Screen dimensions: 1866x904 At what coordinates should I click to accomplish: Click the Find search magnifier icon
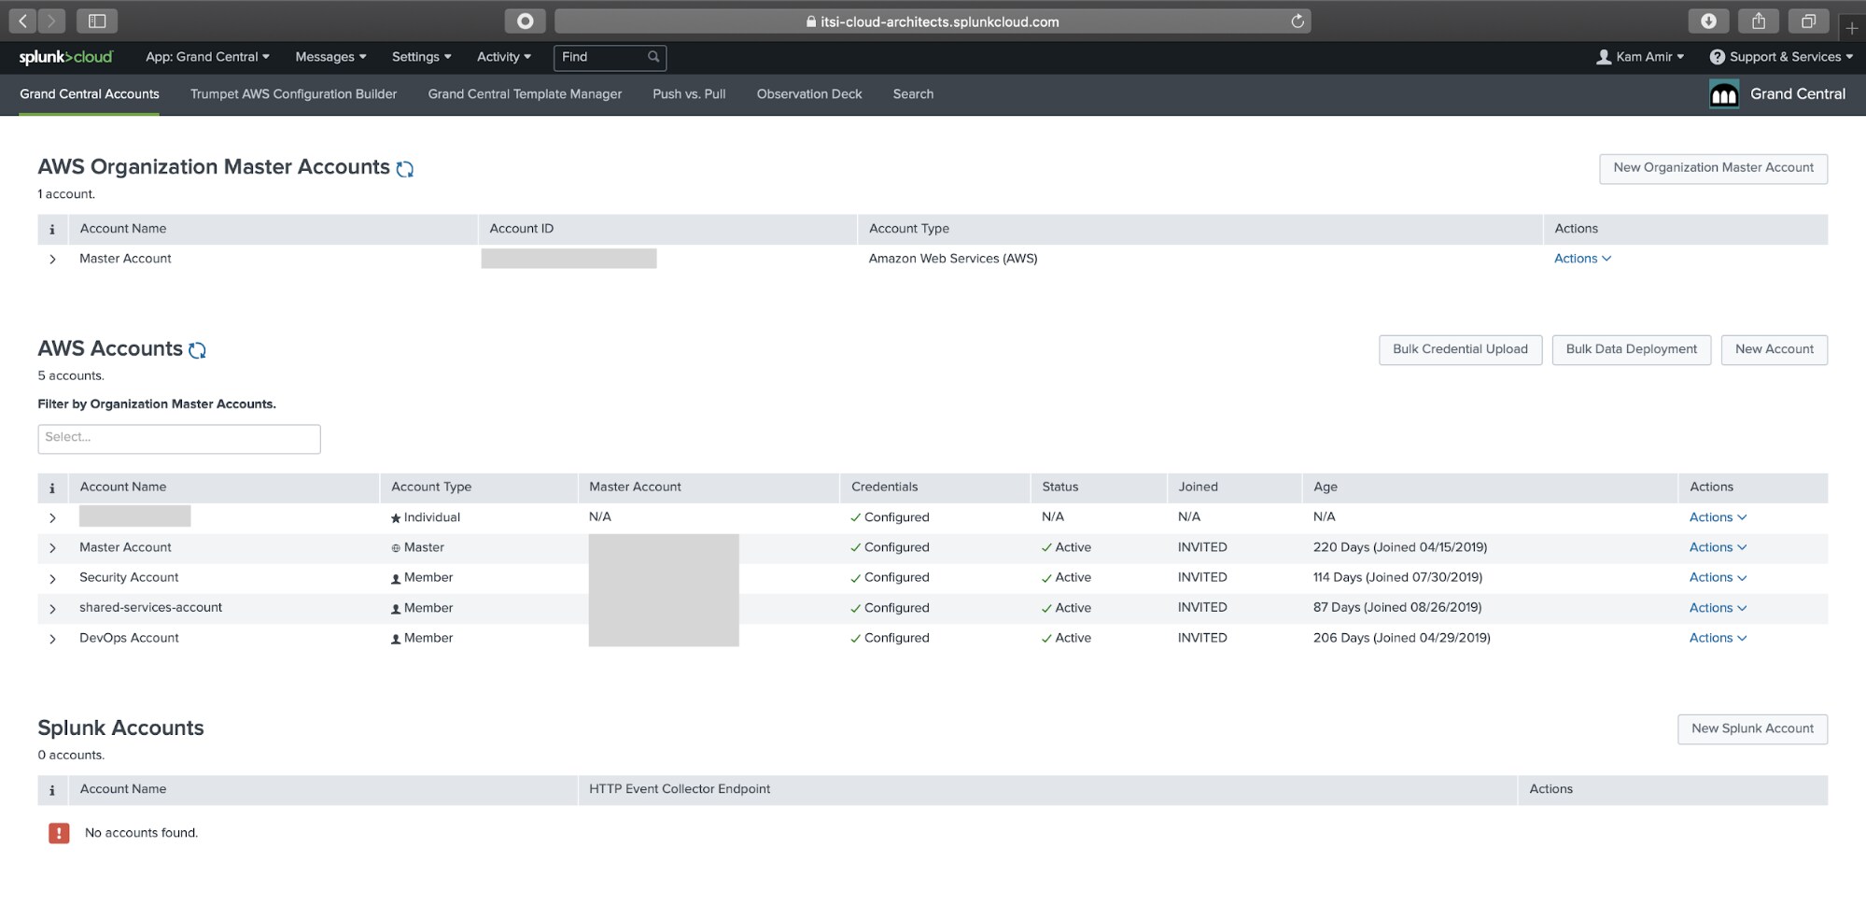coord(653,57)
